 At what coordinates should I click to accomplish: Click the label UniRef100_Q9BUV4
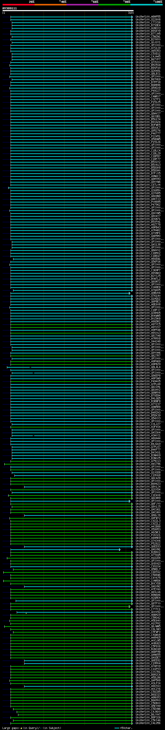(148, 293)
